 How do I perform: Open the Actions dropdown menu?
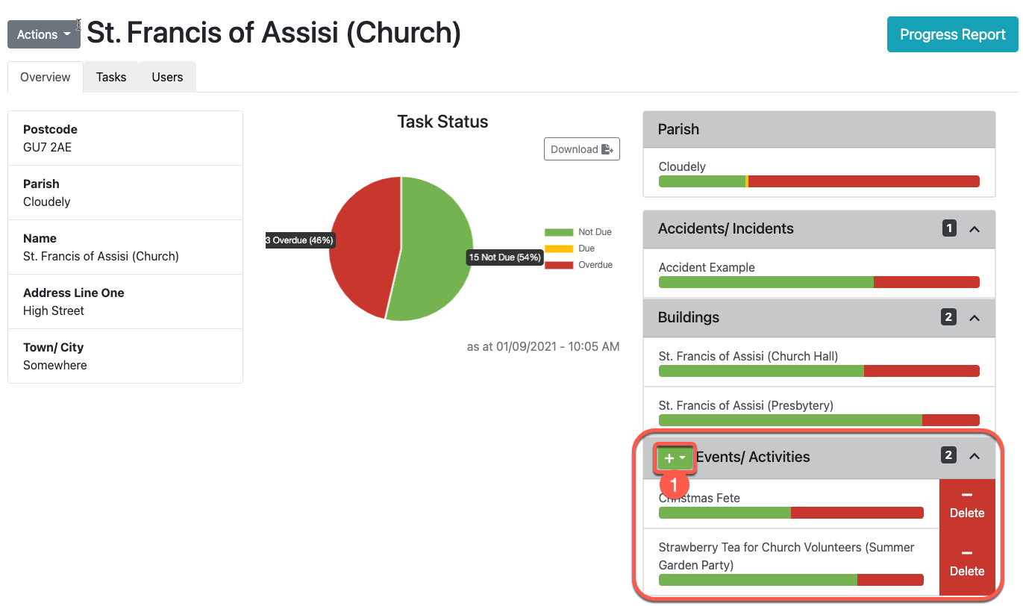(x=43, y=34)
